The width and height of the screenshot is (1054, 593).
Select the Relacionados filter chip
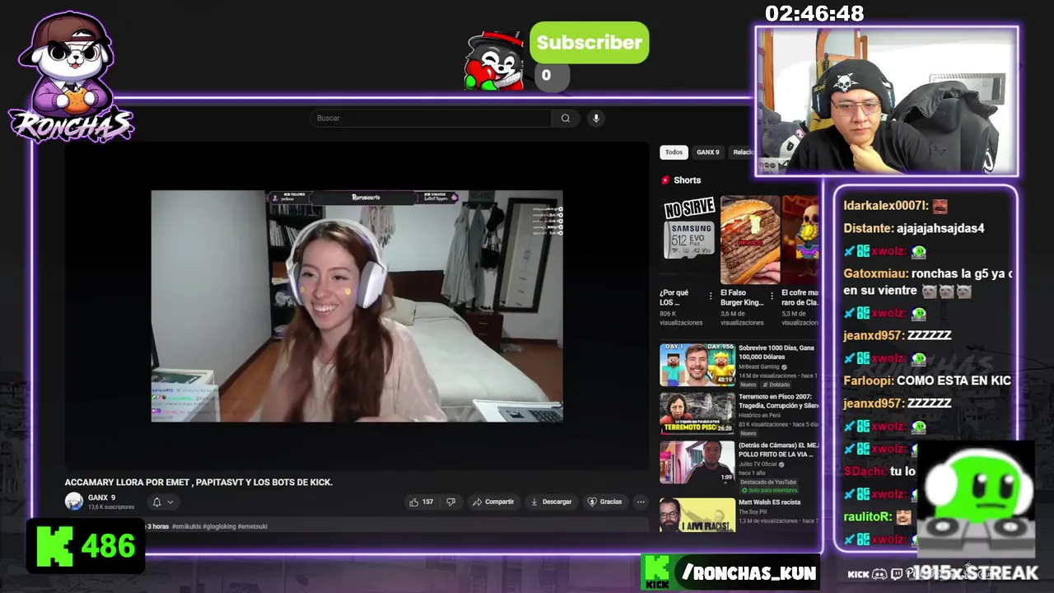tap(743, 152)
